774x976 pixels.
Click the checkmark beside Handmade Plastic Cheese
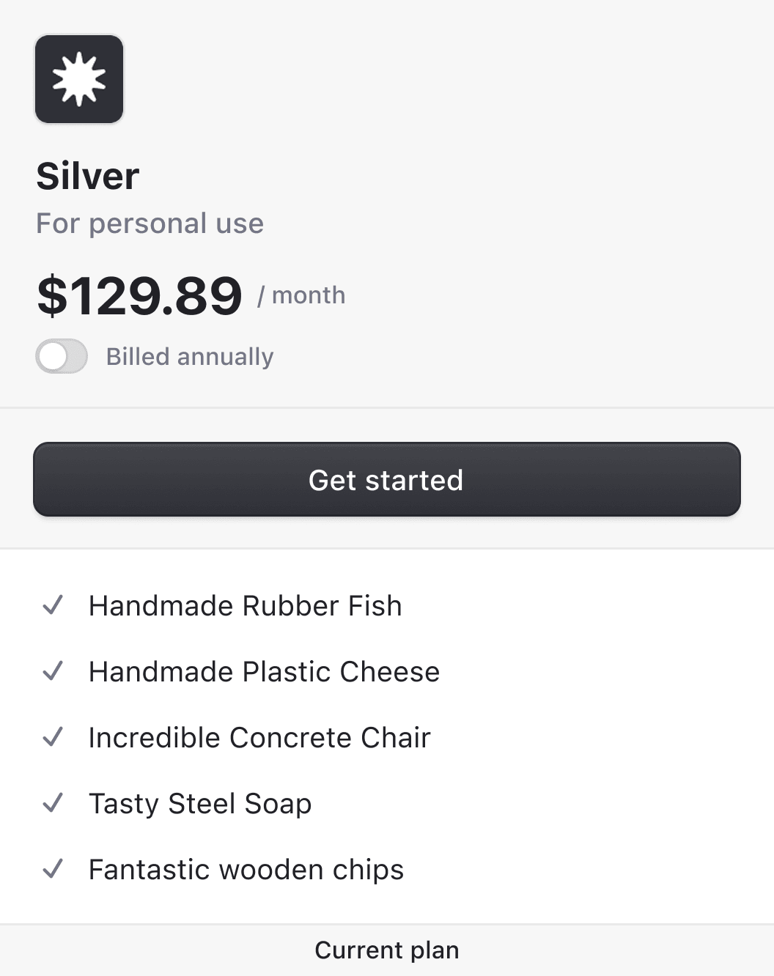coord(53,671)
